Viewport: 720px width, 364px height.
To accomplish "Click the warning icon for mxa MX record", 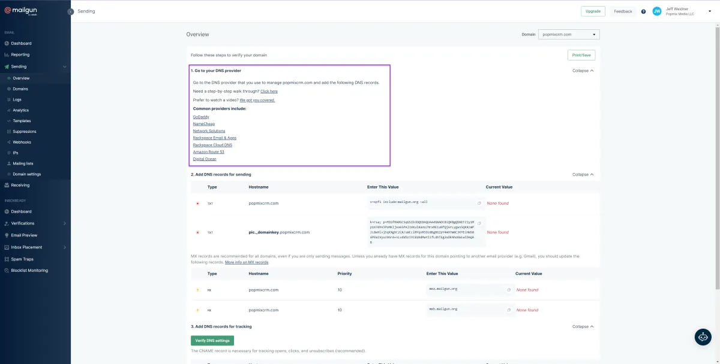I will tap(197, 290).
